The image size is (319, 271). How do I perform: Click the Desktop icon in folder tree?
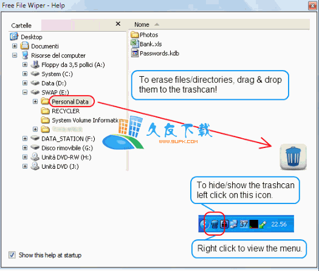click(14, 37)
